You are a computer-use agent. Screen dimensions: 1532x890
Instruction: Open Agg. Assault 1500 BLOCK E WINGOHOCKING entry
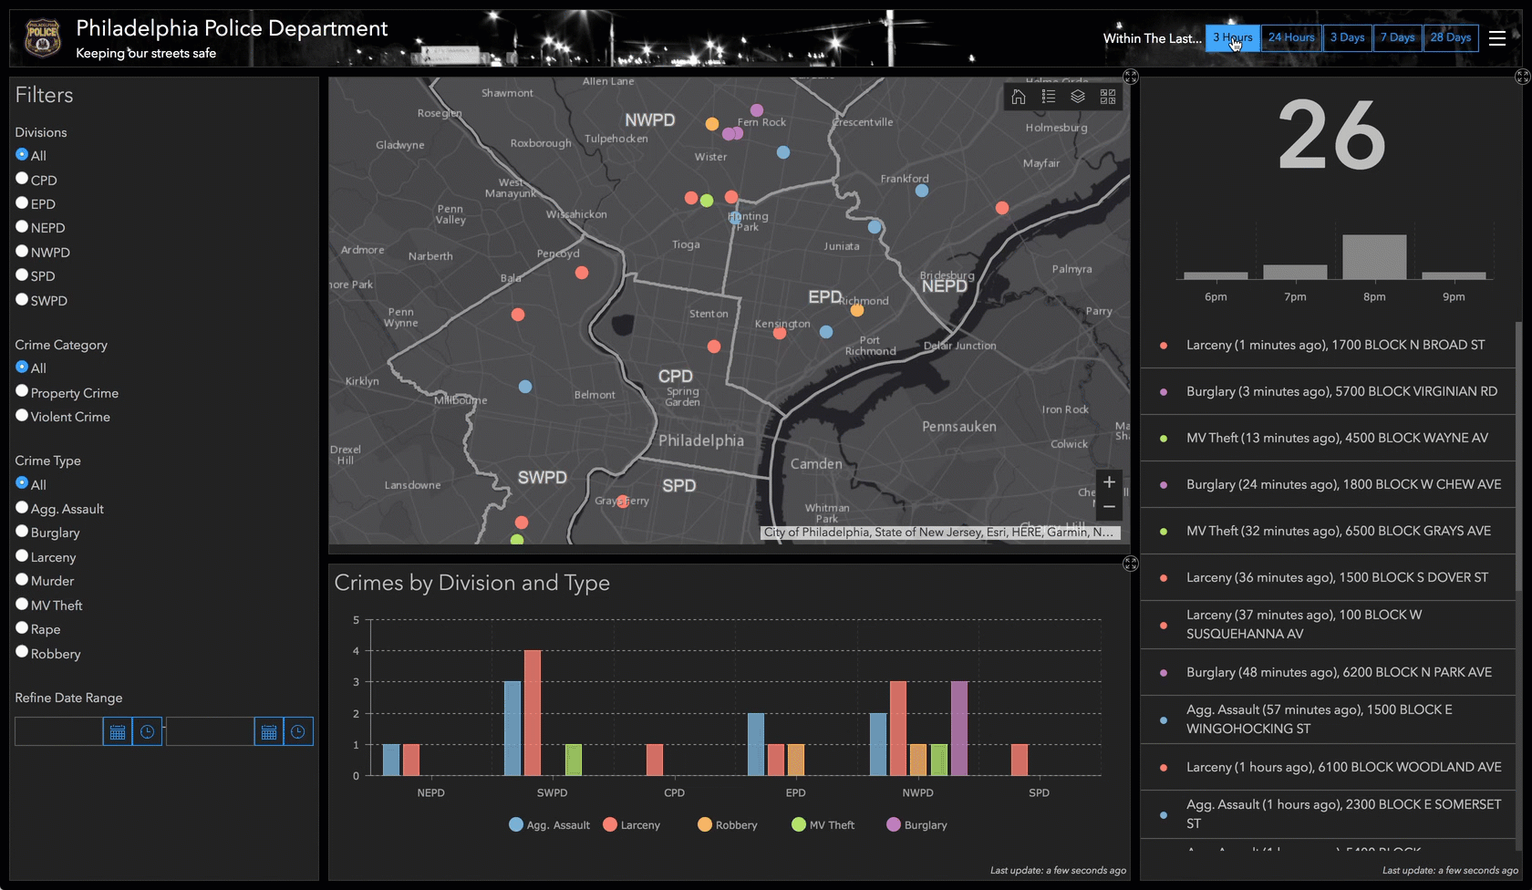pyautogui.click(x=1328, y=719)
